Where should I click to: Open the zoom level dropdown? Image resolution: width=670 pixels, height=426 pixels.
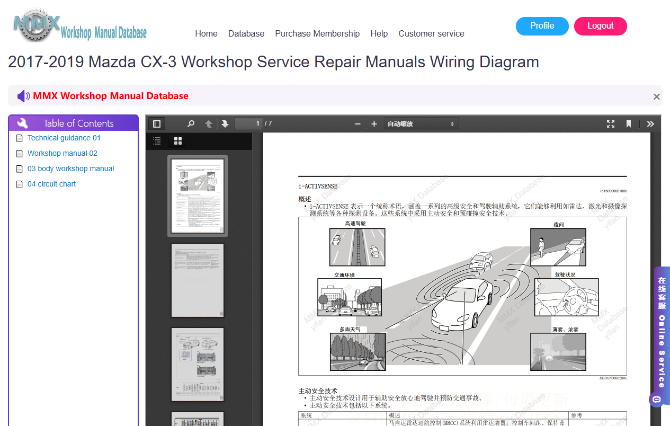[x=421, y=124]
